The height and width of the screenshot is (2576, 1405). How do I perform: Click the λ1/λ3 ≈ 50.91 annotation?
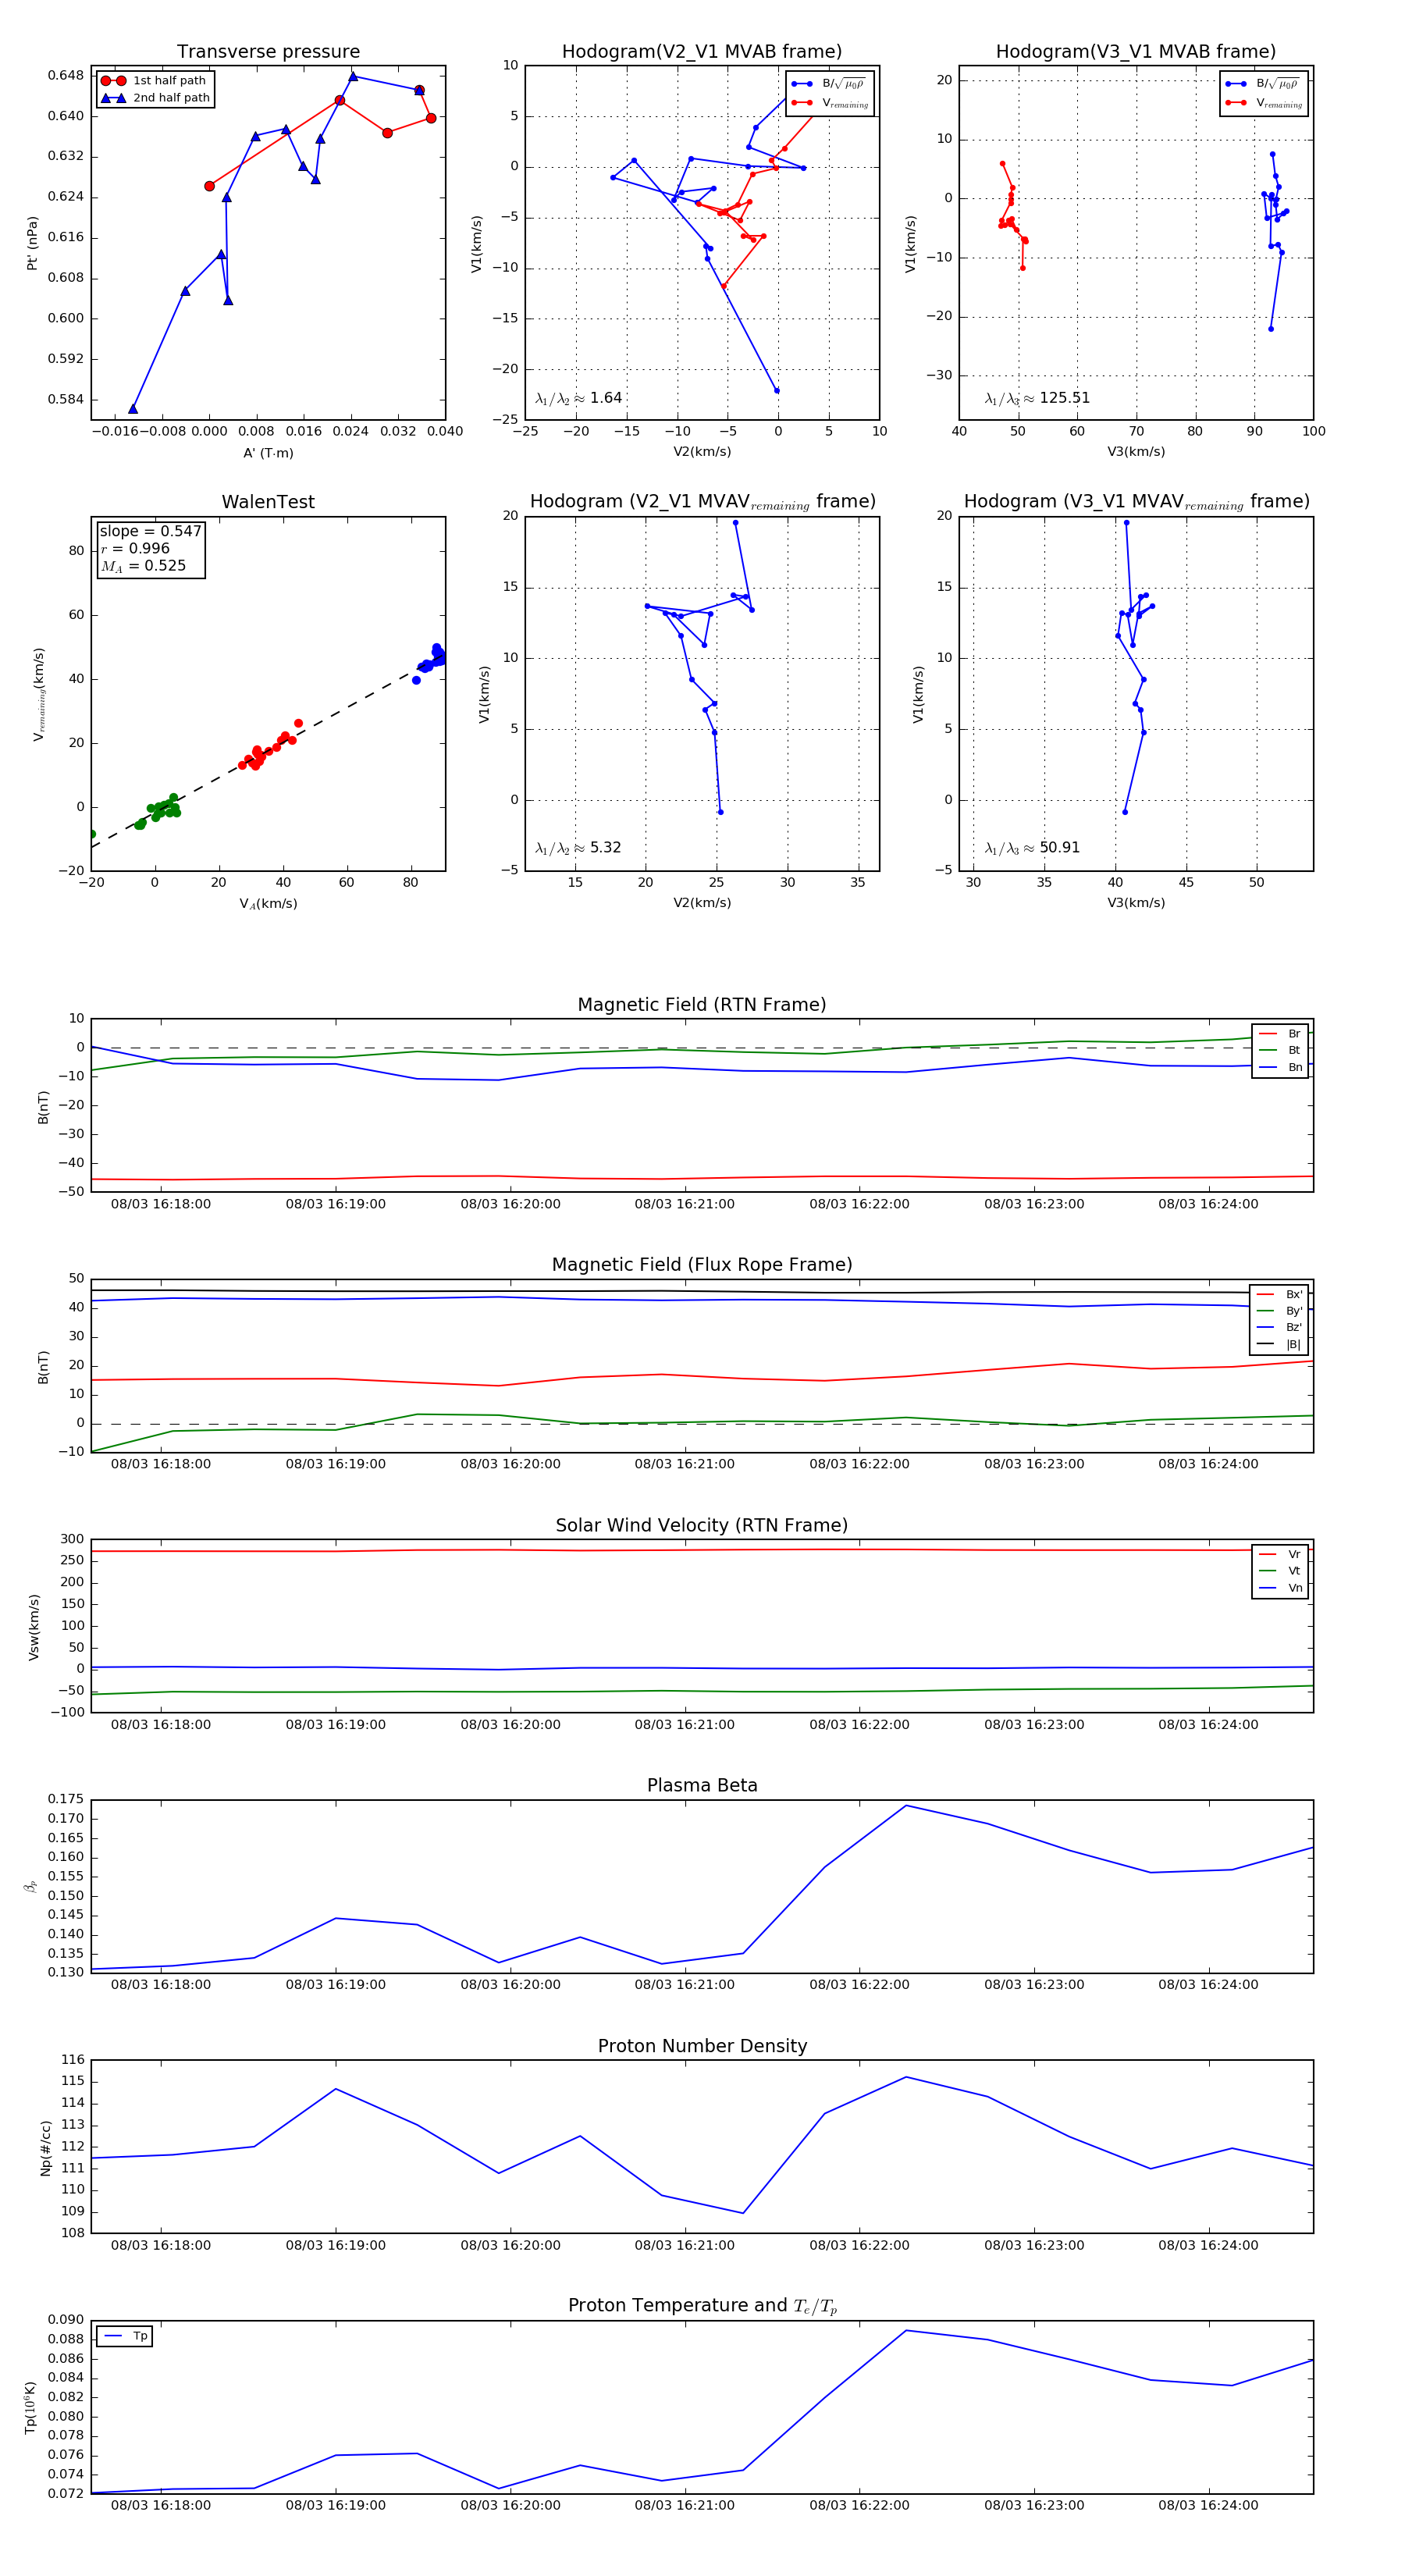[x=1032, y=848]
